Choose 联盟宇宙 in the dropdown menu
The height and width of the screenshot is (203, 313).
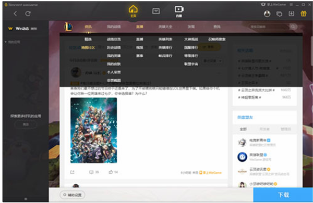point(191,64)
